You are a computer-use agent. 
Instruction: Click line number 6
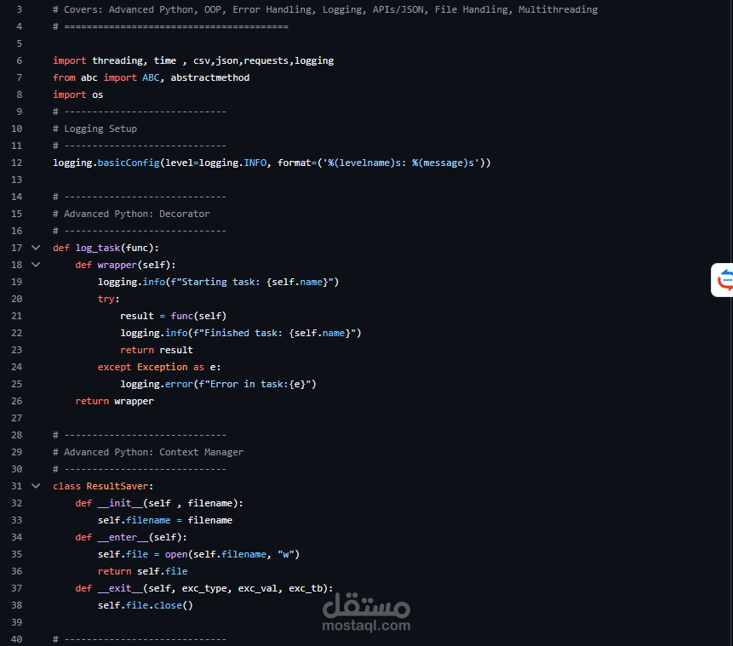[20, 60]
